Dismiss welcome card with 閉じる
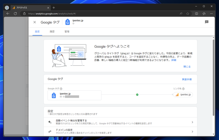The width and height of the screenshot is (219, 140). tap(187, 67)
